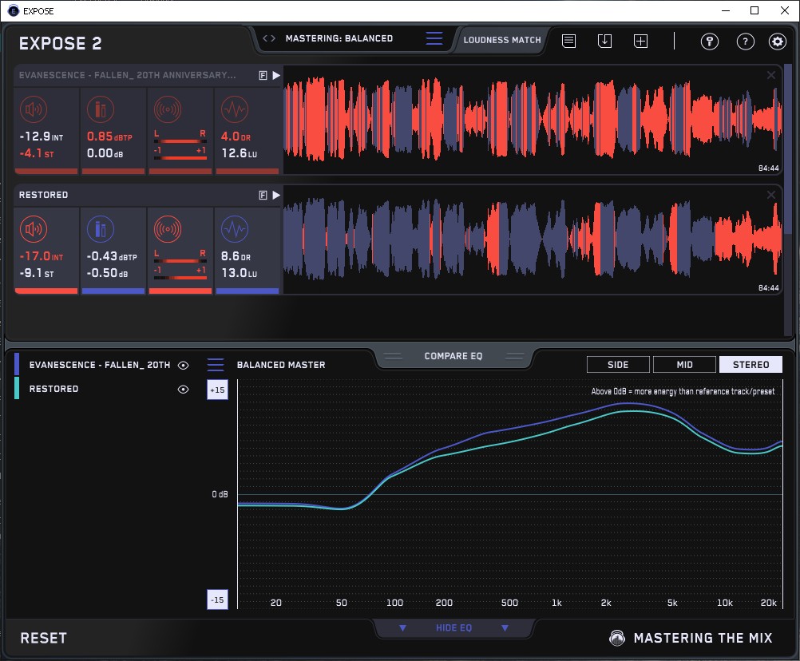The height and width of the screenshot is (661, 800).
Task: Click the 0.85 dBTP true peak value
Action: tap(109, 137)
